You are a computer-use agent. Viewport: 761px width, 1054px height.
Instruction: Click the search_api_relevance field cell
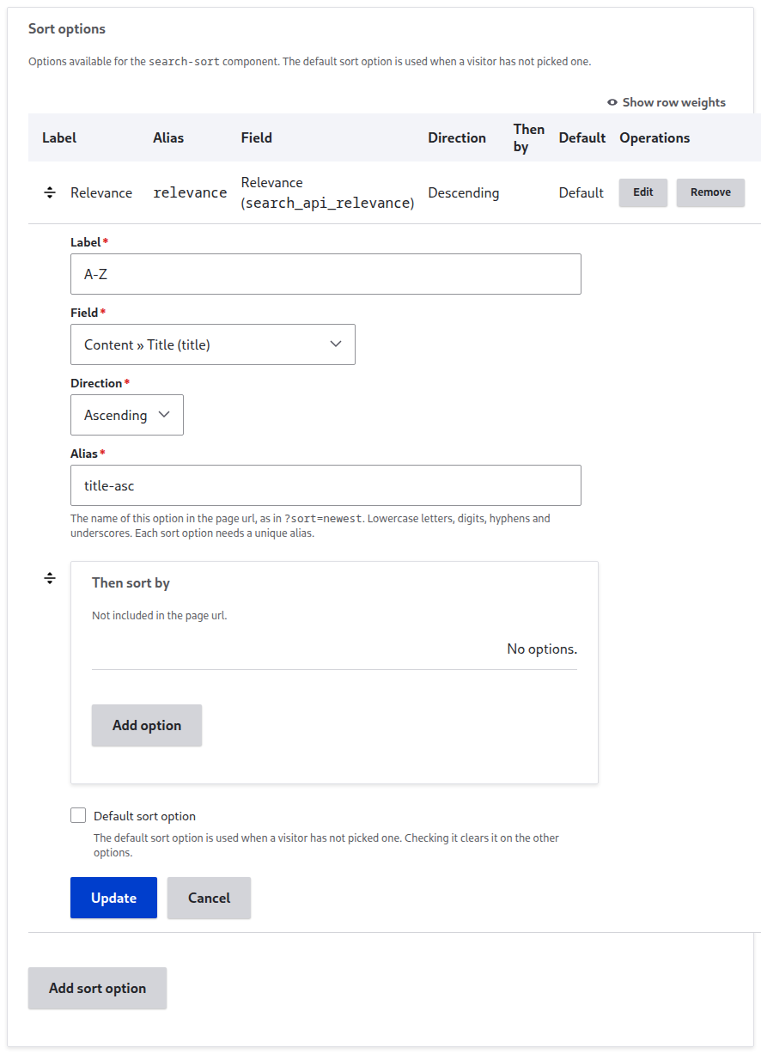[x=328, y=193]
